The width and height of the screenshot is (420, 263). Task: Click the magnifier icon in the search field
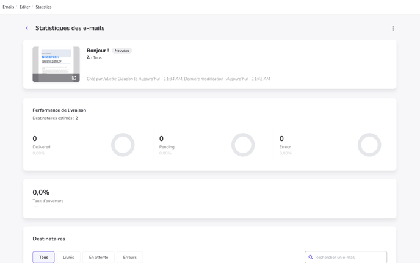coord(311,258)
